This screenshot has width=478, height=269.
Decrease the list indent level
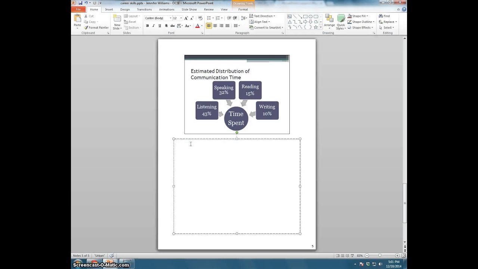click(229, 18)
